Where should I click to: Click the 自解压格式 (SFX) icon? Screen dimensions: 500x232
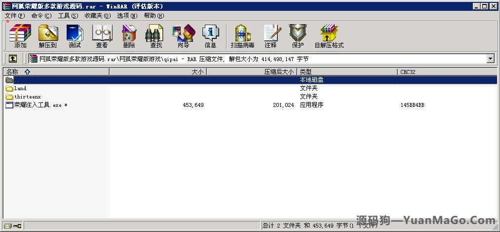click(x=329, y=36)
